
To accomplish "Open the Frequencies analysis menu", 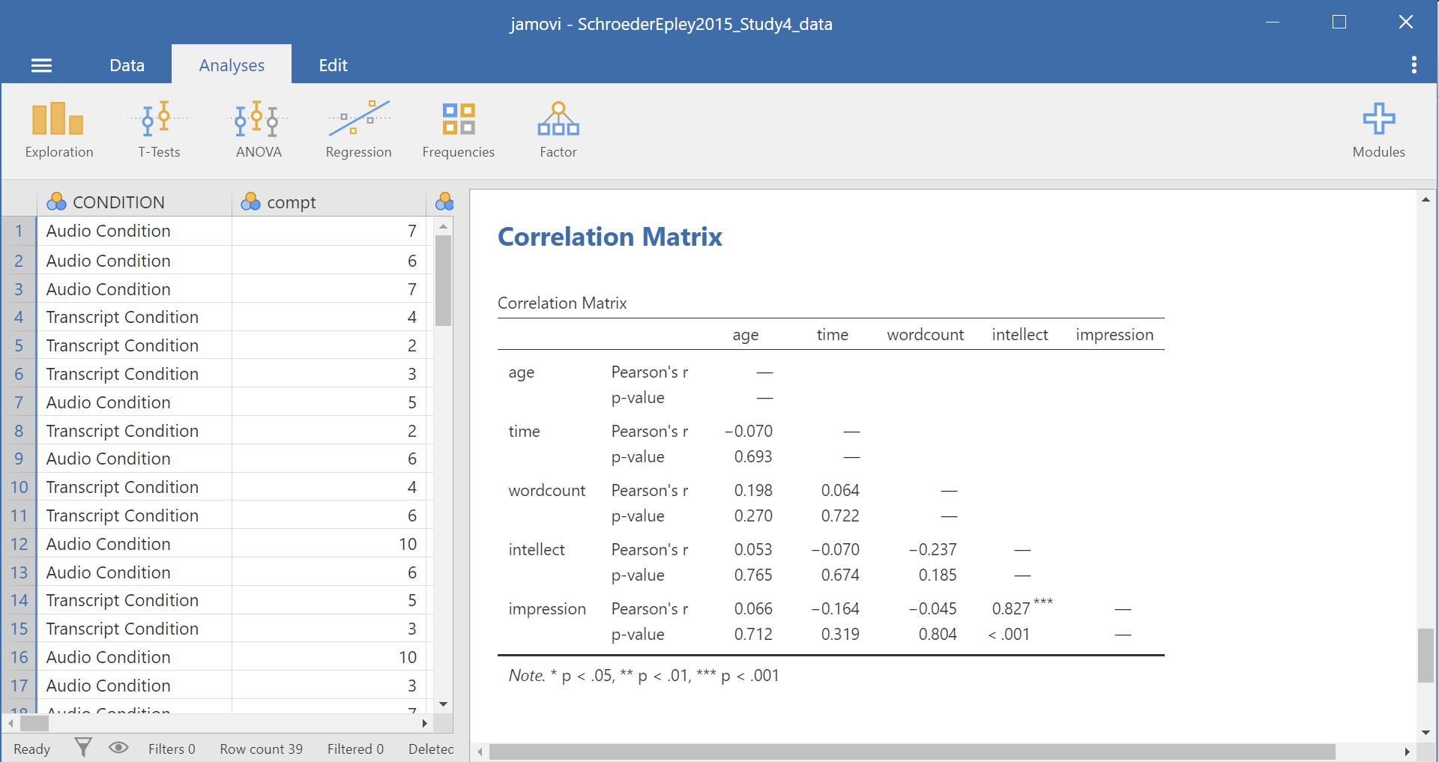I will (x=458, y=130).
